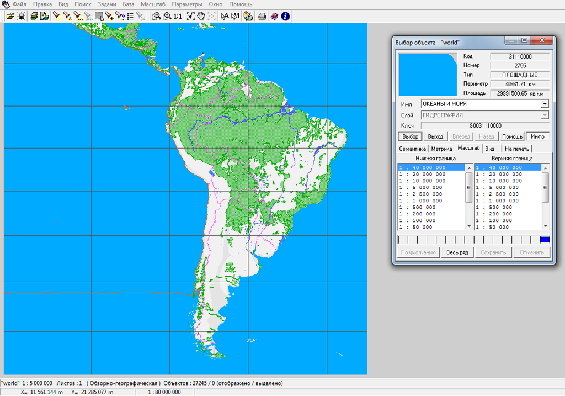Click the Слой combo box
Screen dimensions: 565x396
coord(484,115)
